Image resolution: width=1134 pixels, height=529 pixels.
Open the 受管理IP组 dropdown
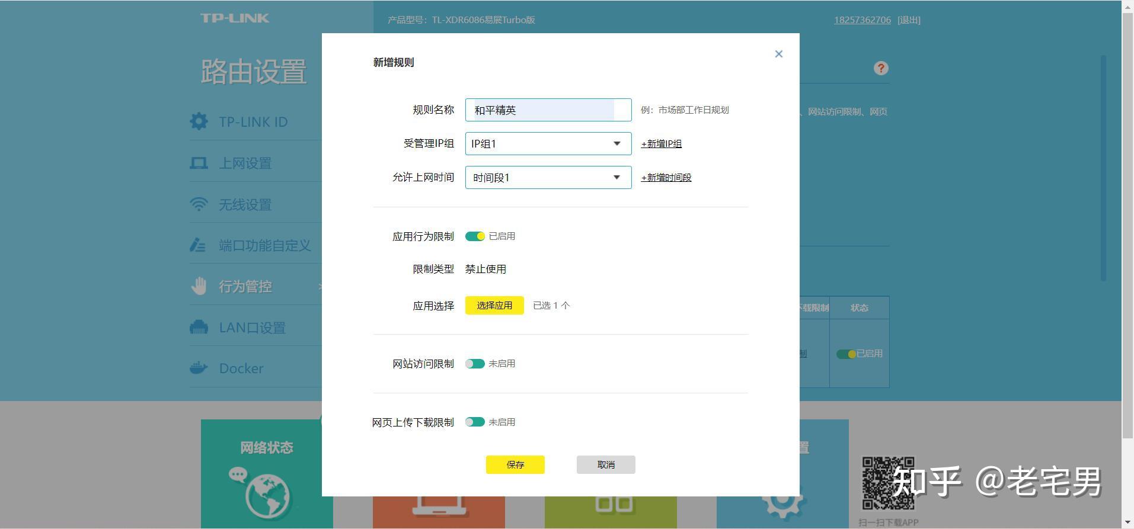pyautogui.click(x=548, y=143)
